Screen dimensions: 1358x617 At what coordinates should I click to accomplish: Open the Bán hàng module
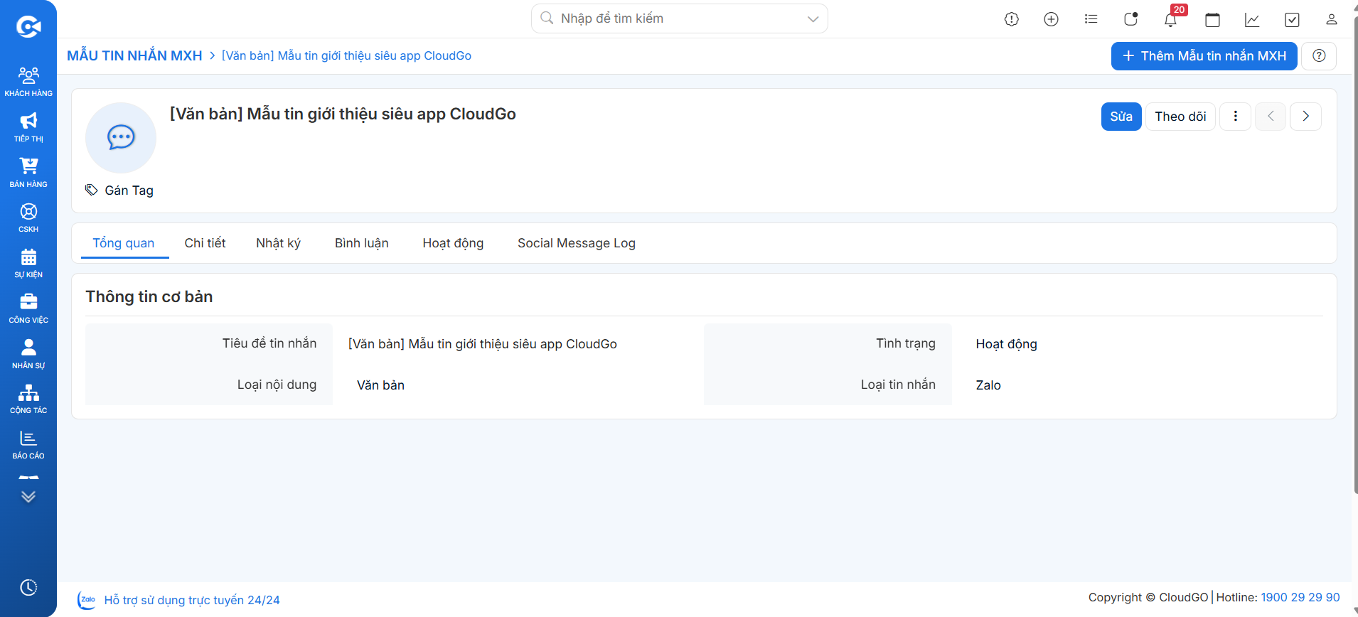point(28,173)
